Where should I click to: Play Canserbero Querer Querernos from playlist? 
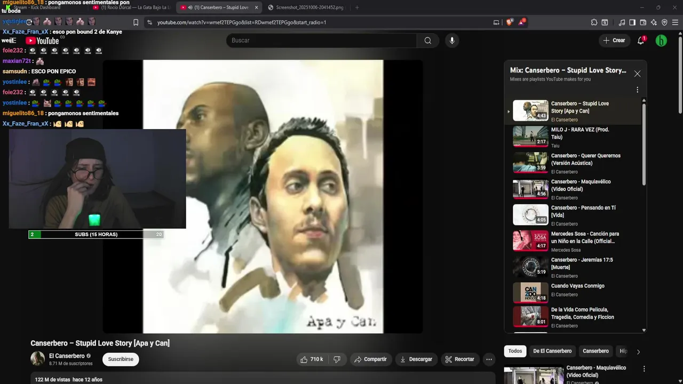[574, 163]
